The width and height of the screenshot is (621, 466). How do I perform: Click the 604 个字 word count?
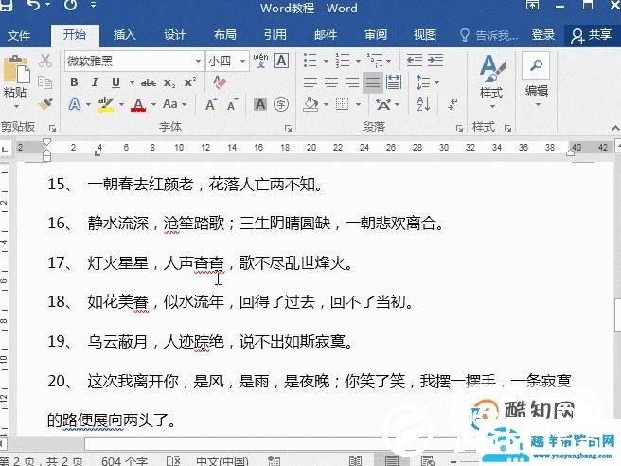(124, 461)
